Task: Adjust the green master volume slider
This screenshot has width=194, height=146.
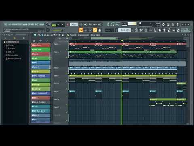Action: point(58,30)
